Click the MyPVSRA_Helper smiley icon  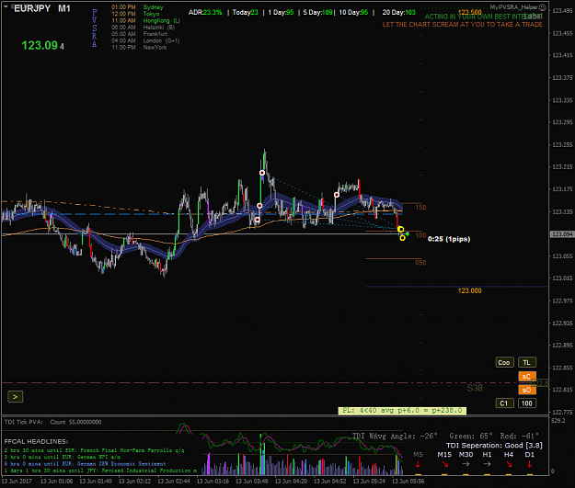click(x=543, y=7)
